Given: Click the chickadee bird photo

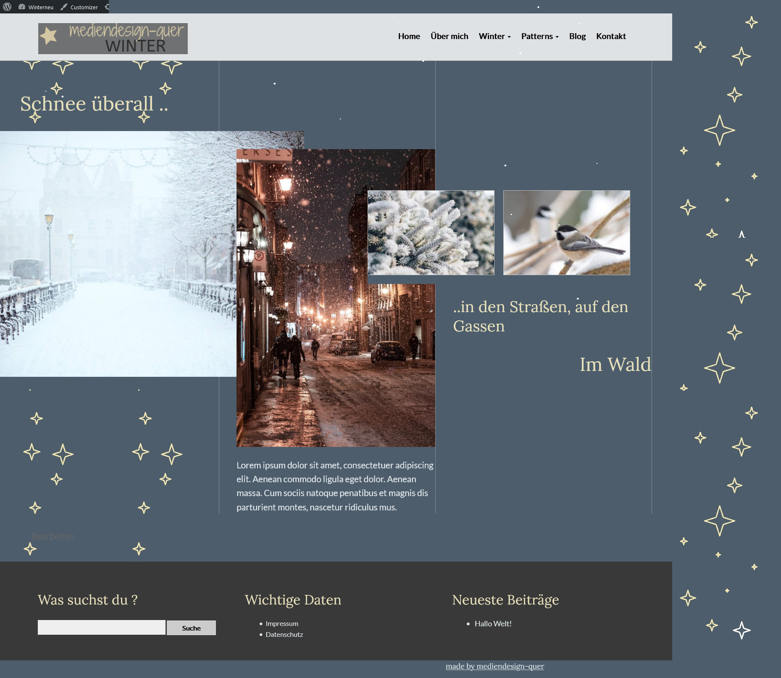Looking at the screenshot, I should point(566,233).
